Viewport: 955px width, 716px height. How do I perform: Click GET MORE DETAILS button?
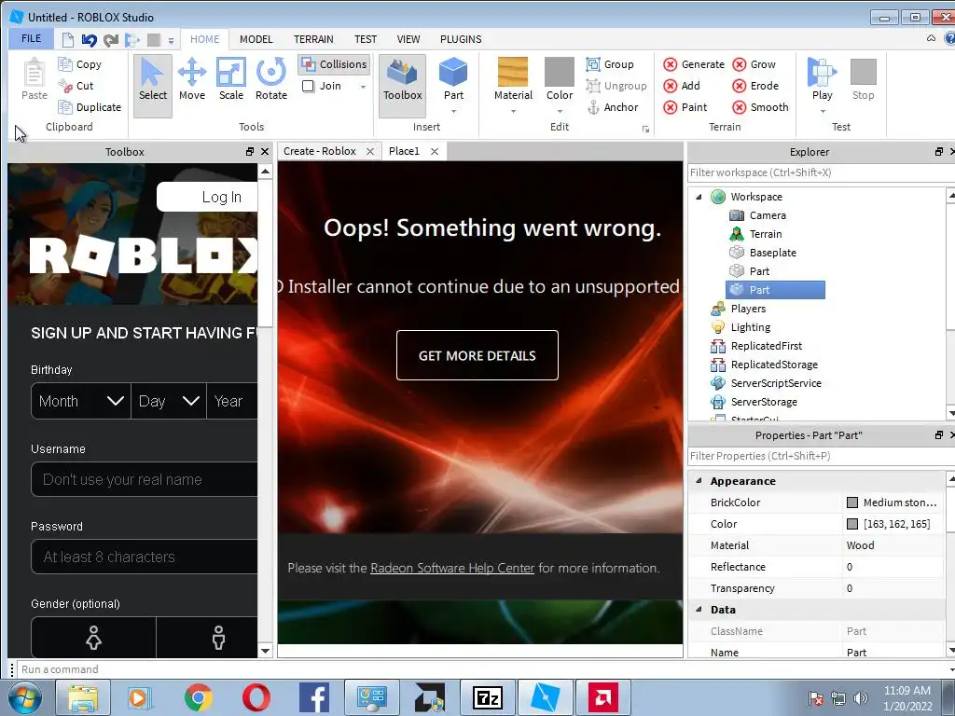coord(477,355)
